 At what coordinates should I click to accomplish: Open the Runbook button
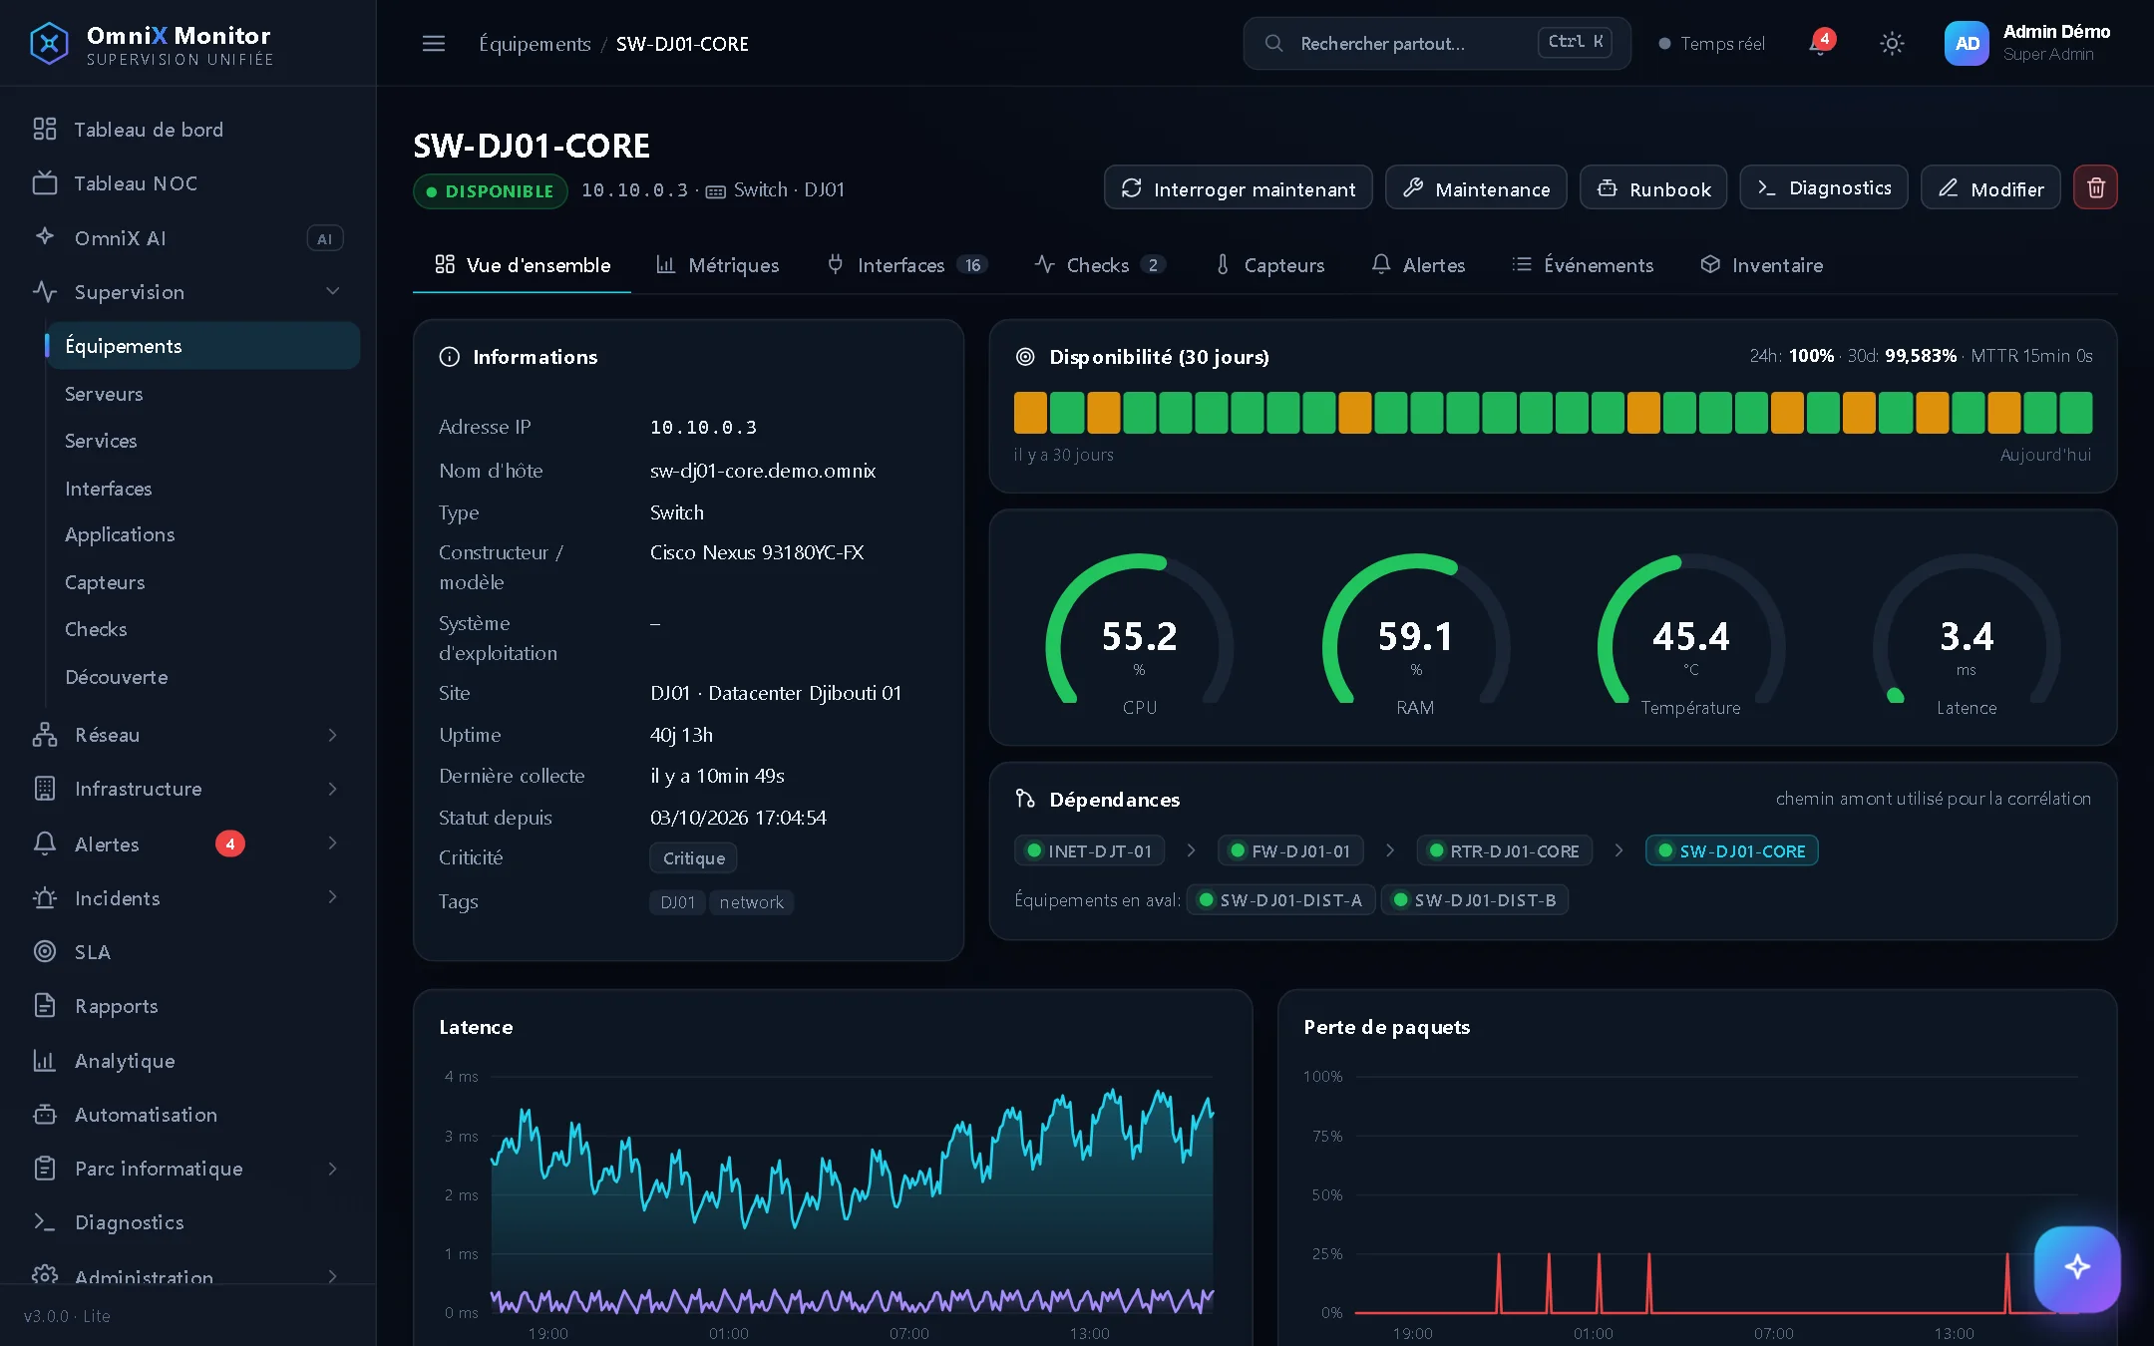[1653, 187]
